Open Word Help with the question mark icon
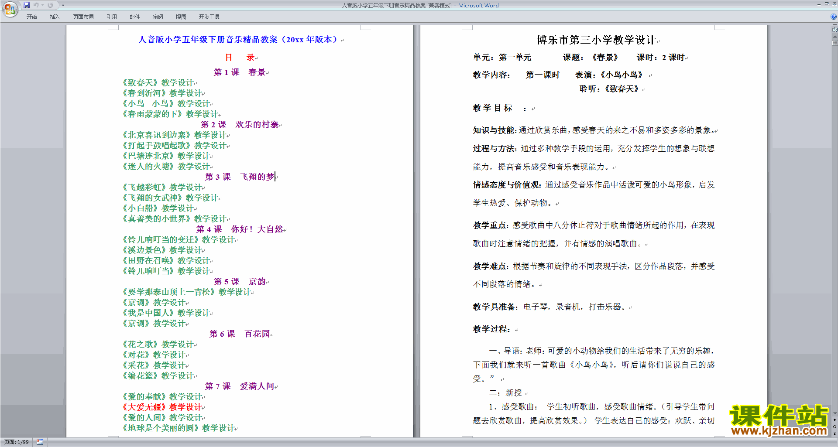The image size is (838, 447). [834, 17]
